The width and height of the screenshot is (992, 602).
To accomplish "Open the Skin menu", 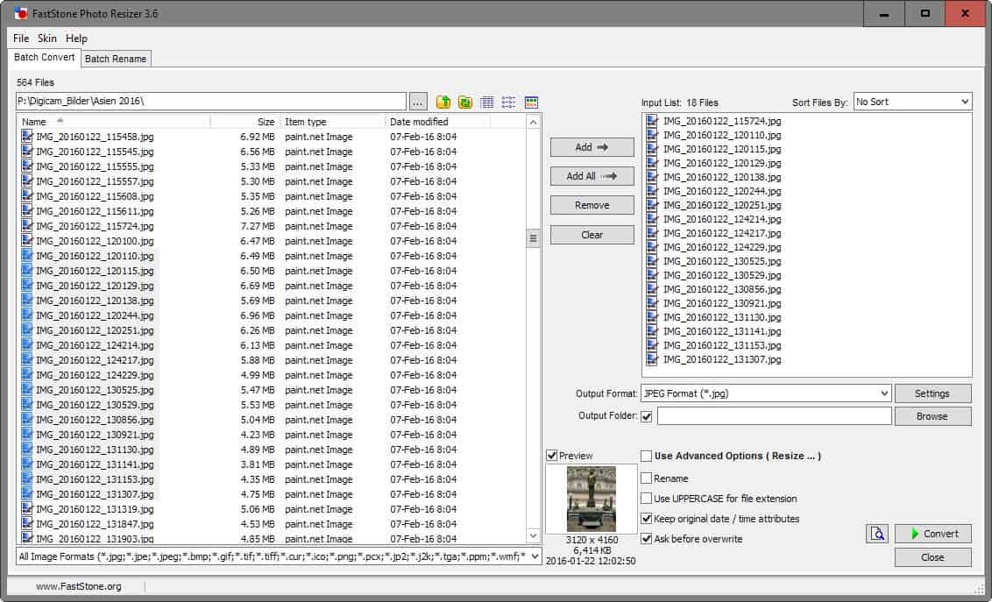I will 46,39.
